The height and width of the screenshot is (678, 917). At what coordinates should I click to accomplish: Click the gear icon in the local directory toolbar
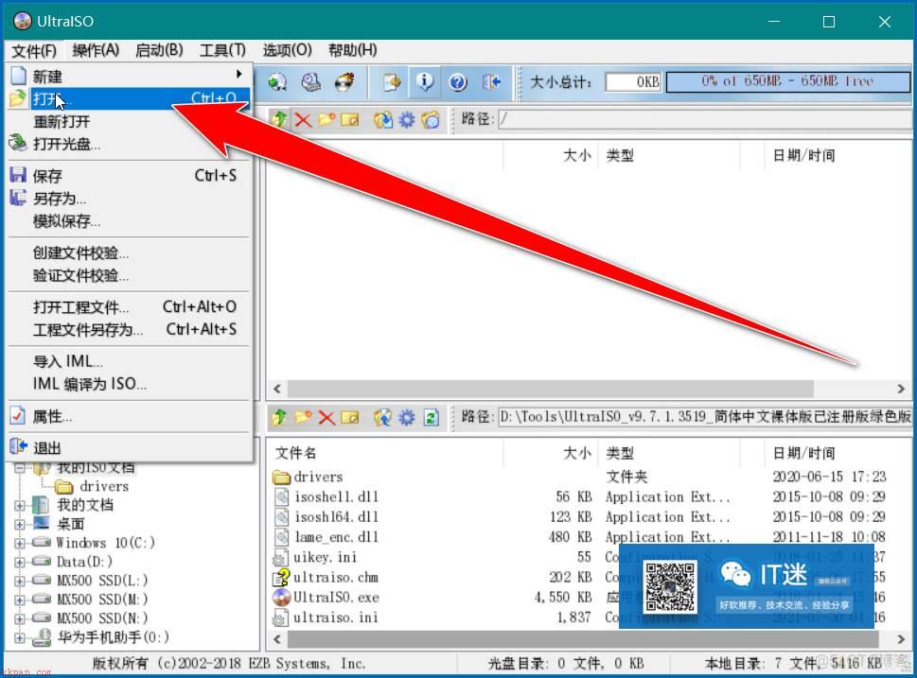406,417
